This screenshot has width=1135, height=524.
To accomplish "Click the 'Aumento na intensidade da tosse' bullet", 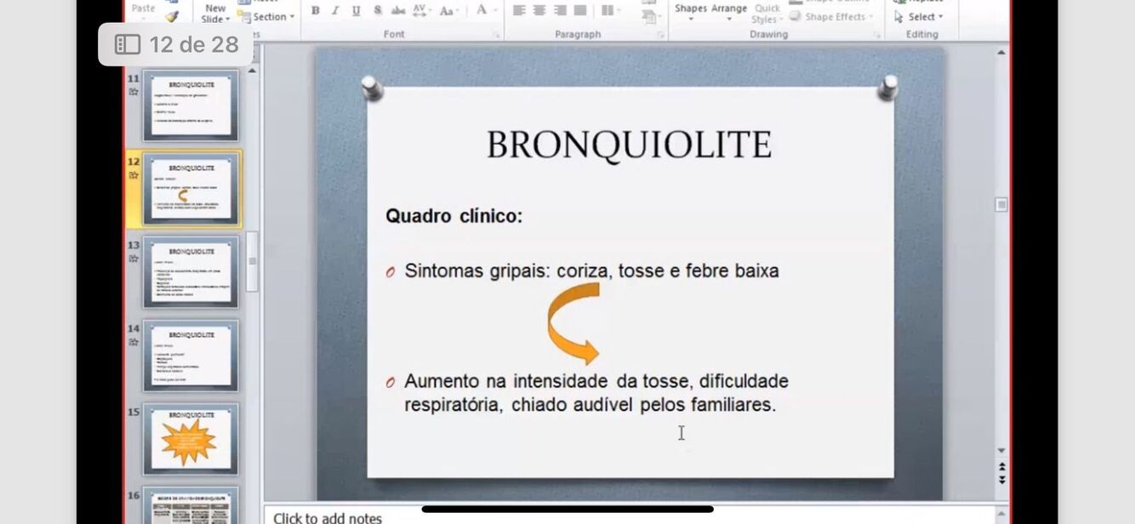I will (x=596, y=392).
